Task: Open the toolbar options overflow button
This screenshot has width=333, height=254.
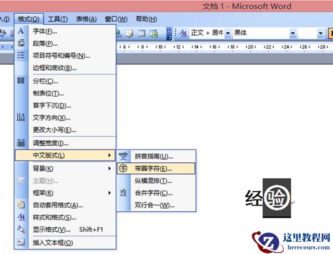Action: pos(169,33)
